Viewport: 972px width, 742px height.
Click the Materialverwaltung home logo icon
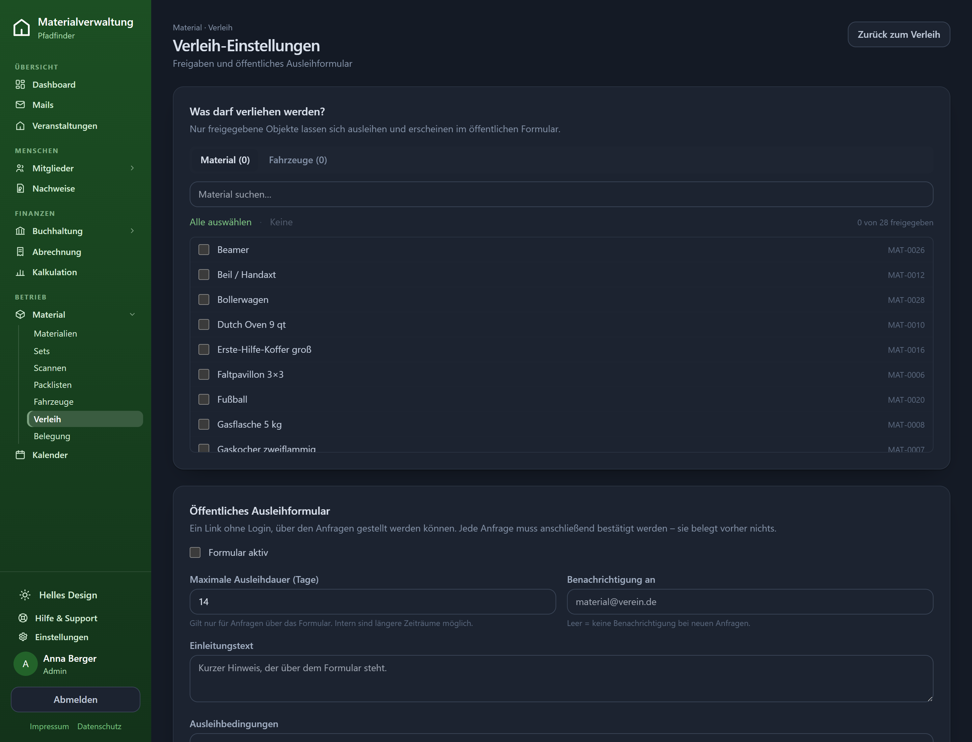click(22, 27)
